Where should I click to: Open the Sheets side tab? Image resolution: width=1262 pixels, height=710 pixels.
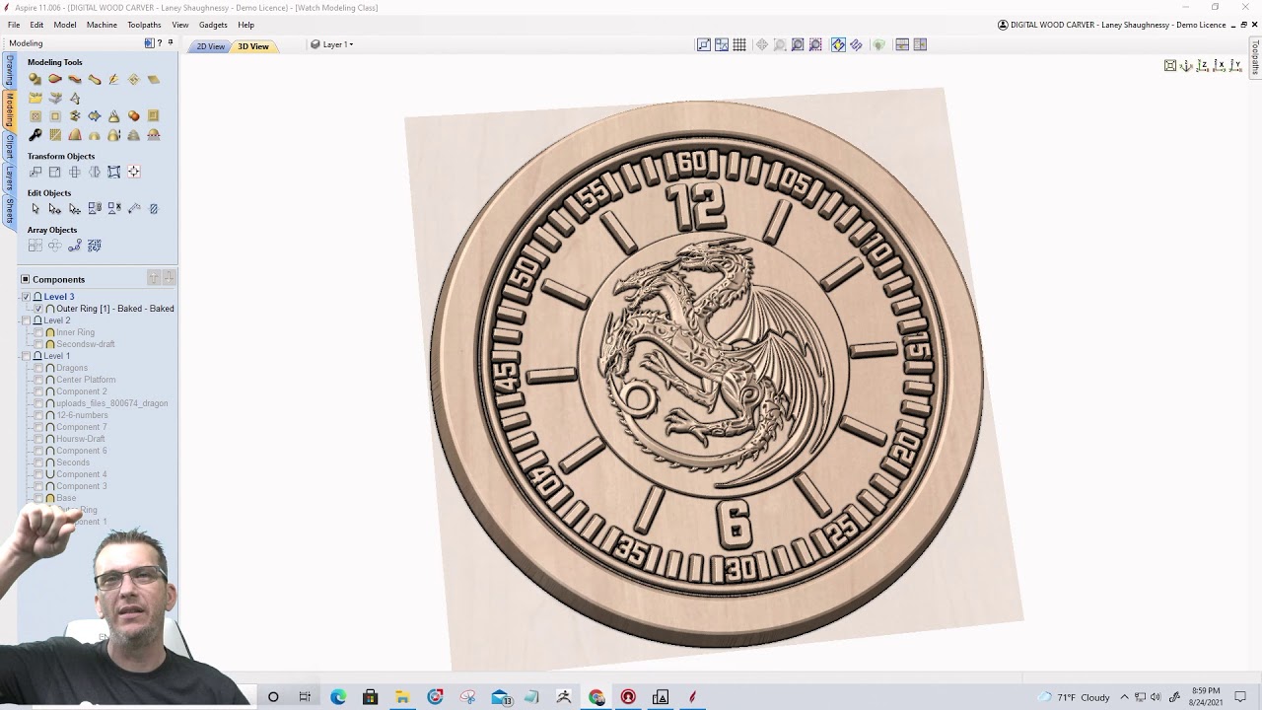pyautogui.click(x=9, y=210)
